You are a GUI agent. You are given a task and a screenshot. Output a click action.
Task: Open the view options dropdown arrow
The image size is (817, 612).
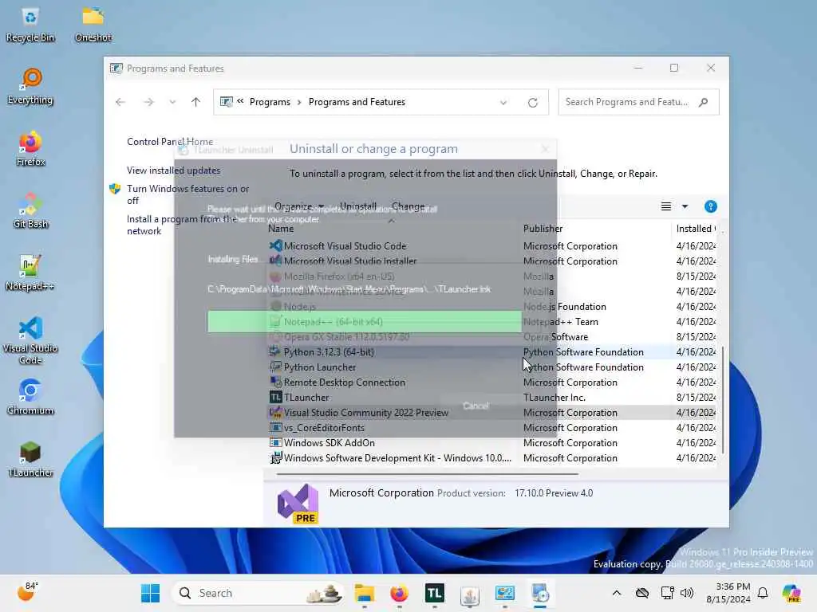coord(685,206)
